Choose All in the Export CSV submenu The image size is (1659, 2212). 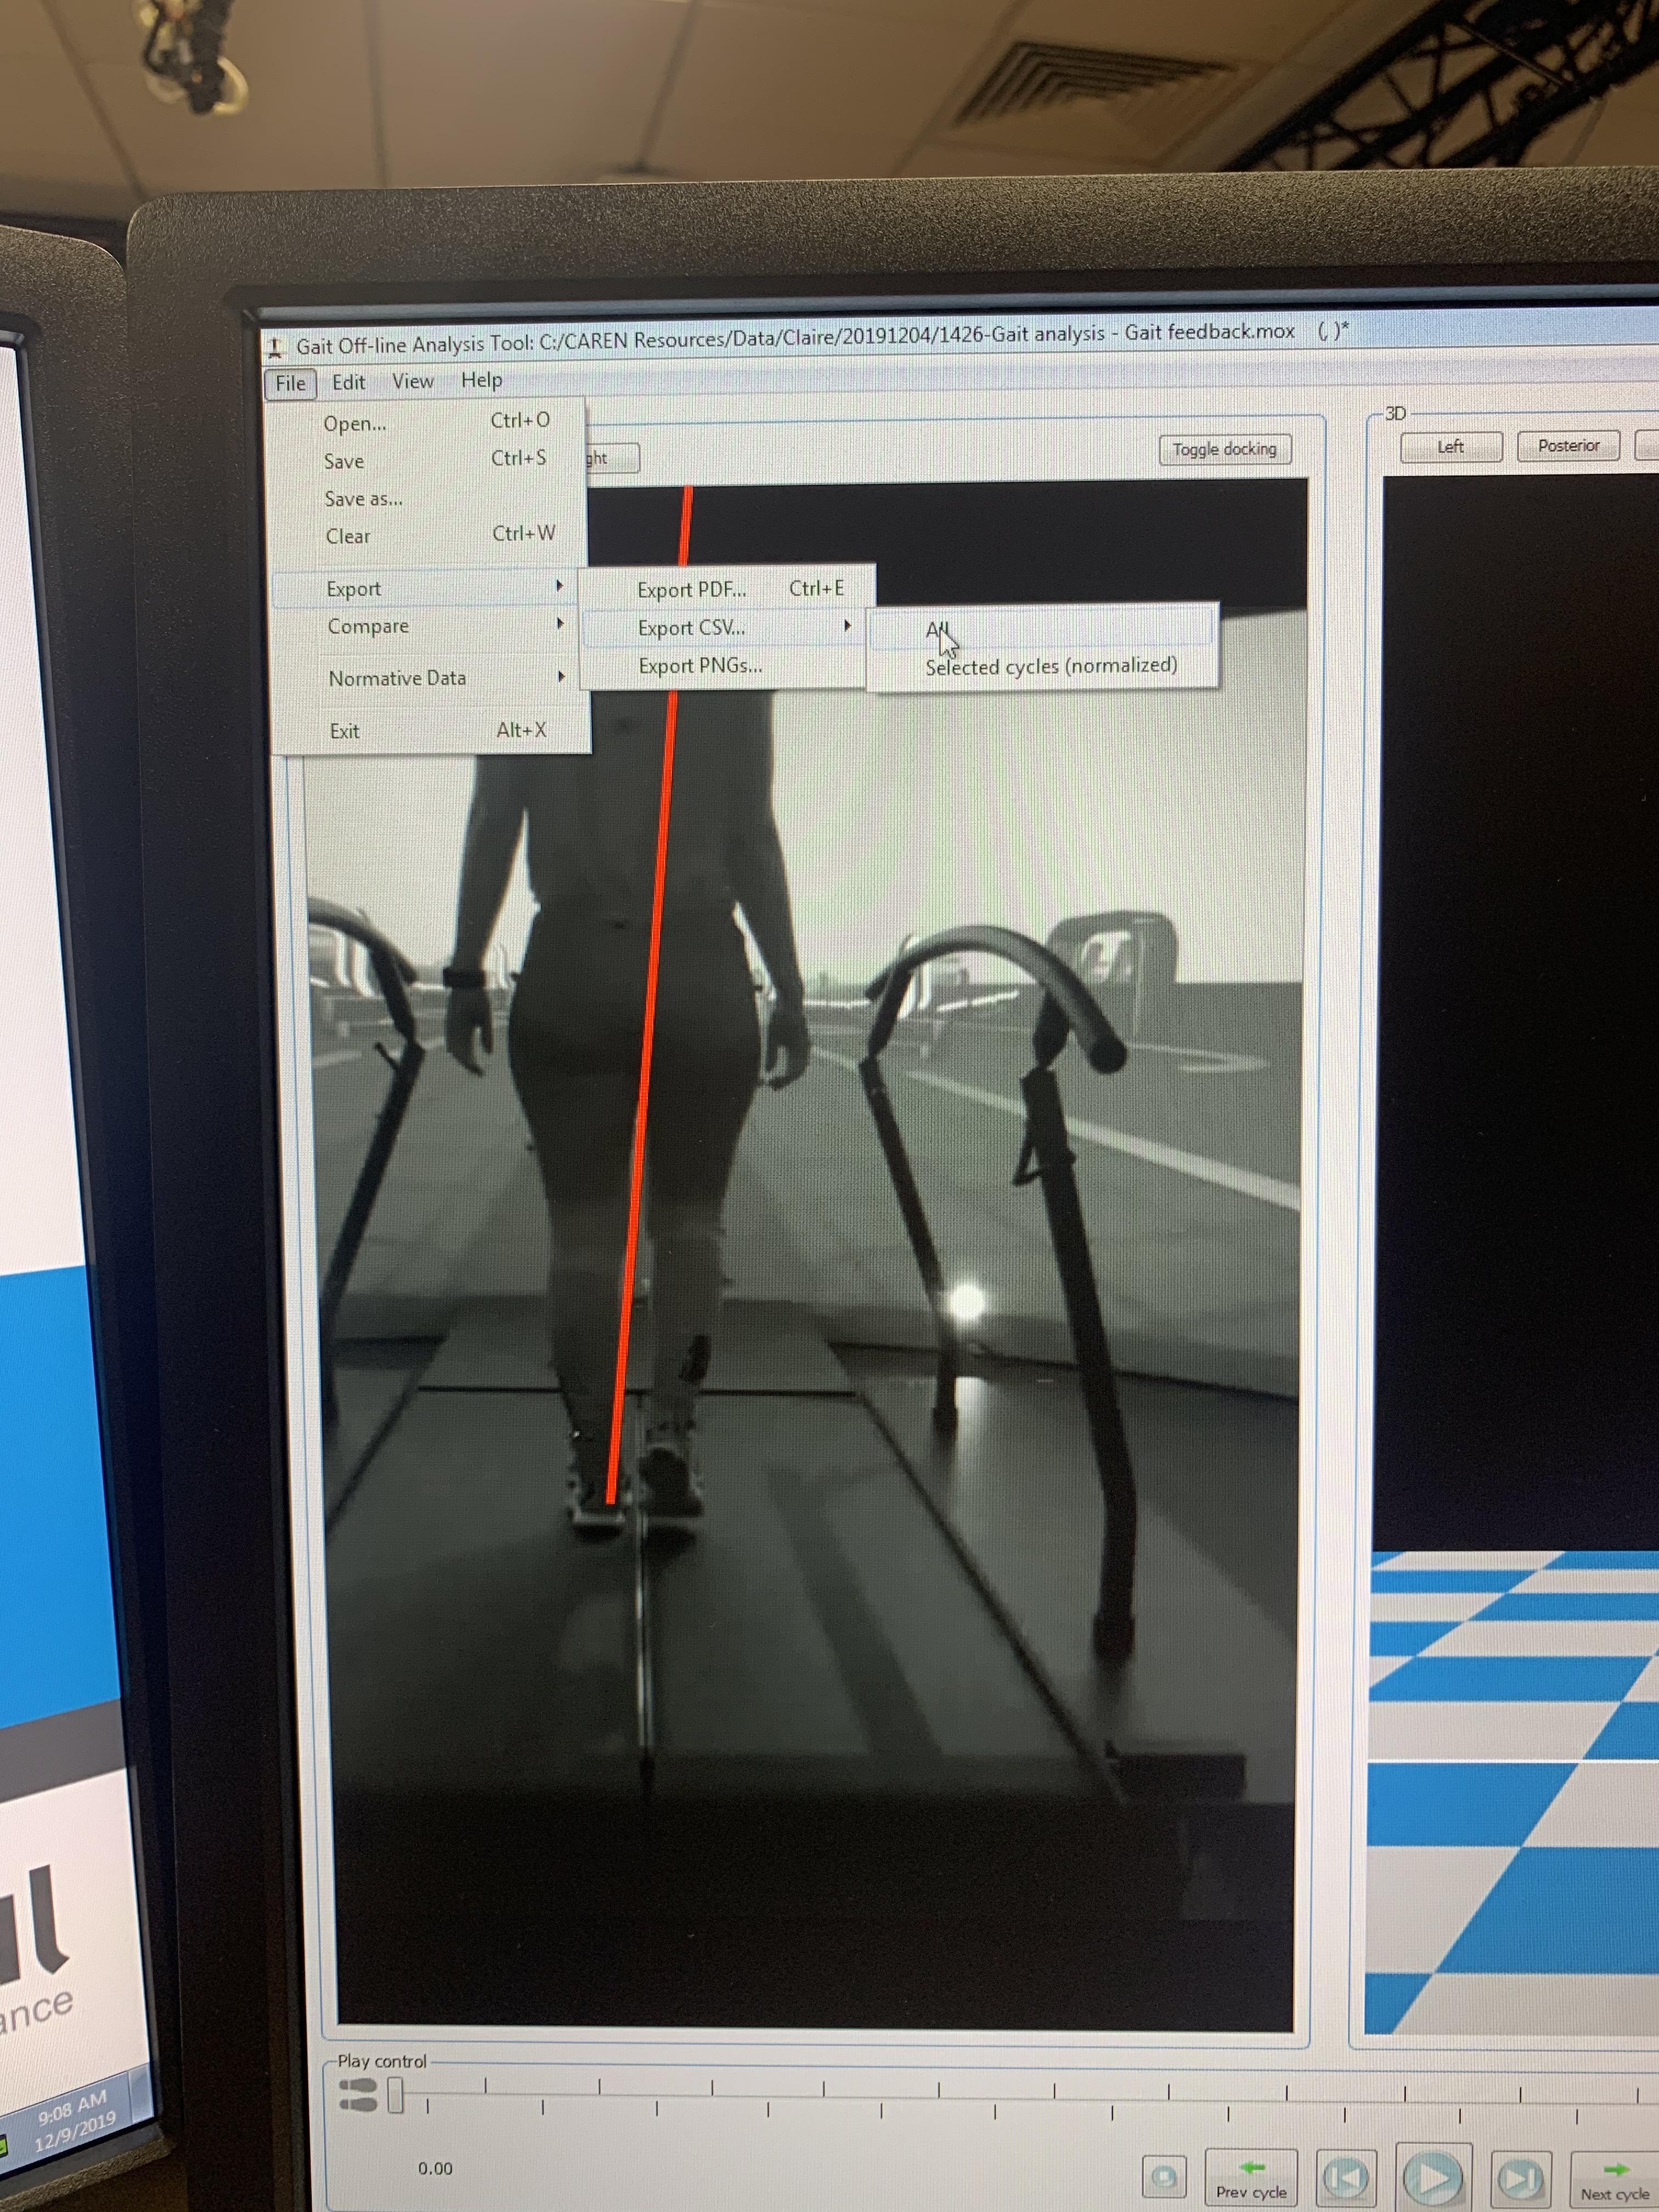[937, 629]
